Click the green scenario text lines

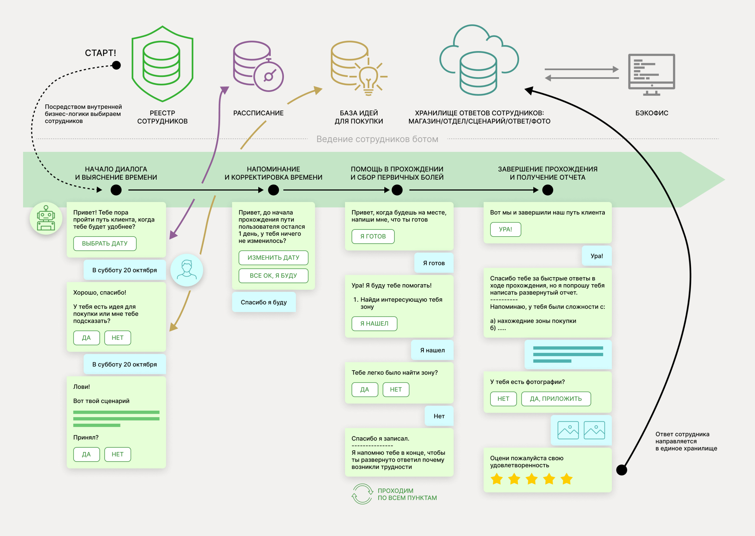coord(116,418)
